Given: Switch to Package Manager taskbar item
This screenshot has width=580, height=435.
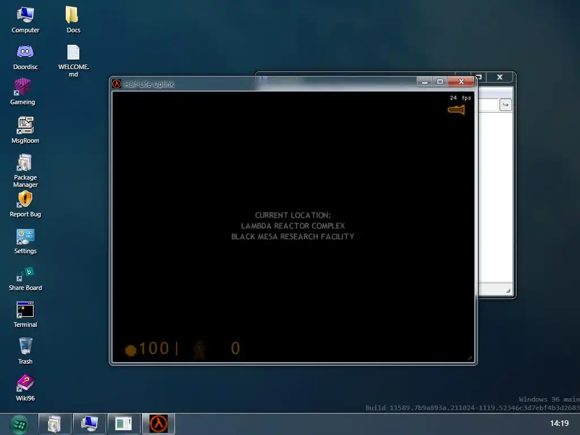Looking at the screenshot, I should point(54,424).
